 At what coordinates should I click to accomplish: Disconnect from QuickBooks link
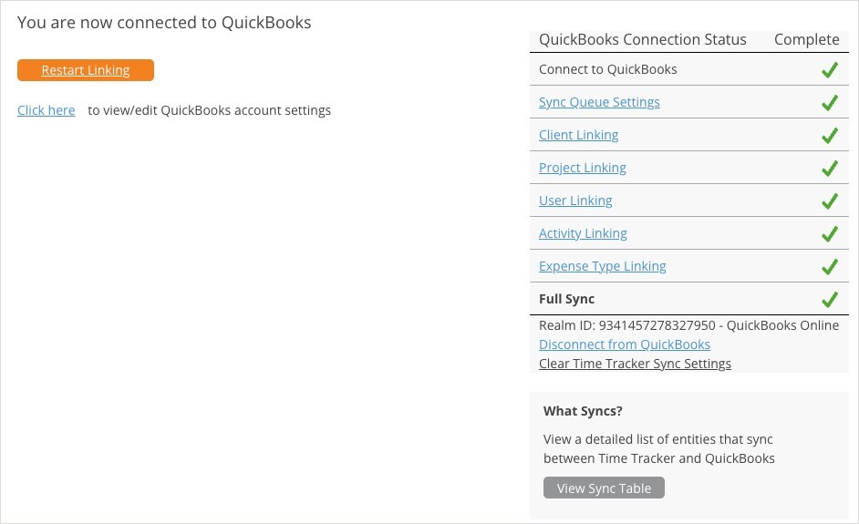pyautogui.click(x=625, y=344)
